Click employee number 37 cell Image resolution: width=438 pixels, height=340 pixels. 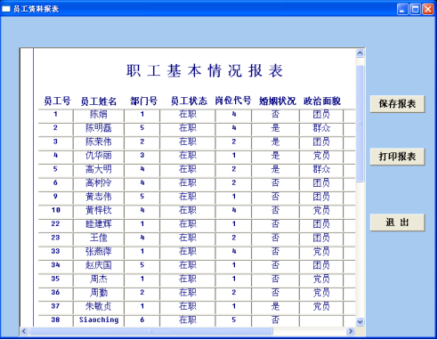click(55, 306)
